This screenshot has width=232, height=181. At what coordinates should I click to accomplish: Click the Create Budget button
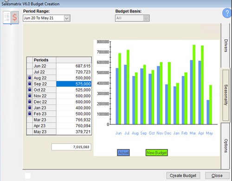183,175
